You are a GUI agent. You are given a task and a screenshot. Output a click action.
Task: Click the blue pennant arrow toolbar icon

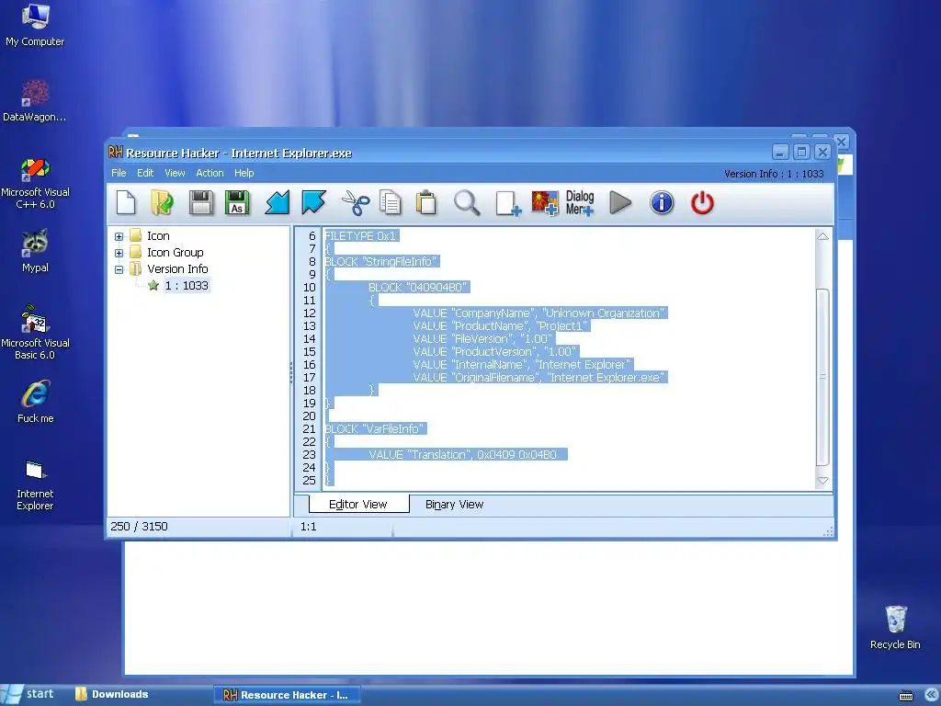[314, 202]
